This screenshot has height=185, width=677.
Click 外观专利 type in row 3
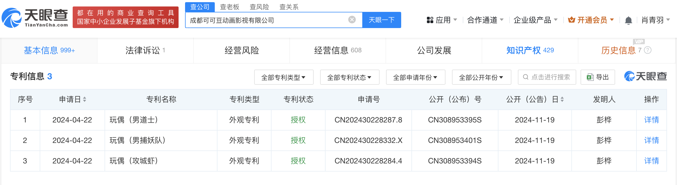pos(244,161)
